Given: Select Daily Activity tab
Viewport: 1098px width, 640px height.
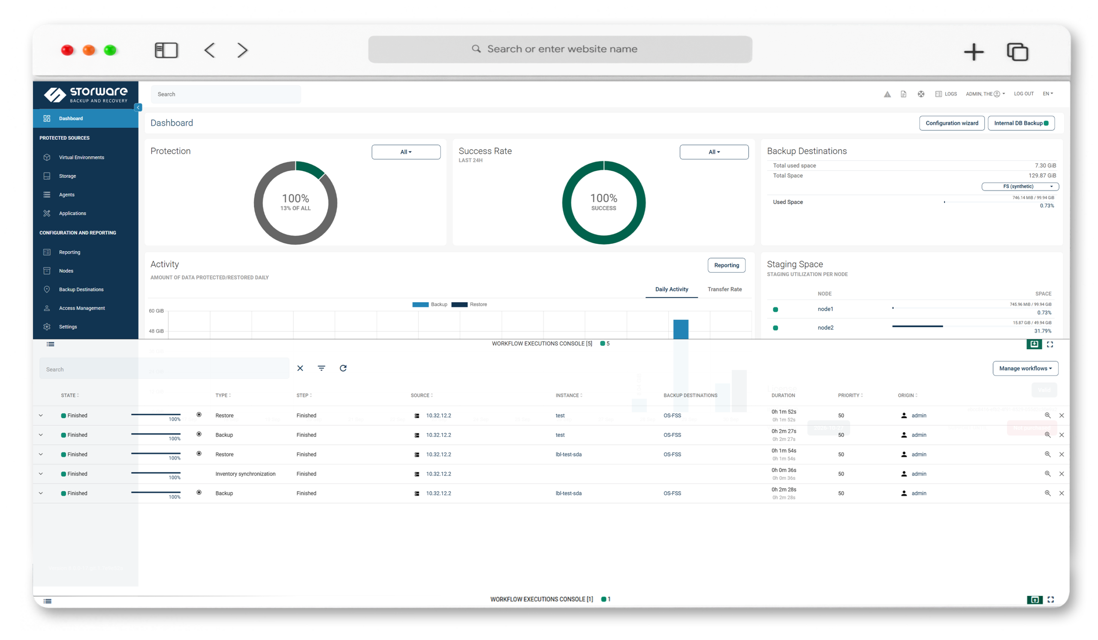Looking at the screenshot, I should pos(671,289).
